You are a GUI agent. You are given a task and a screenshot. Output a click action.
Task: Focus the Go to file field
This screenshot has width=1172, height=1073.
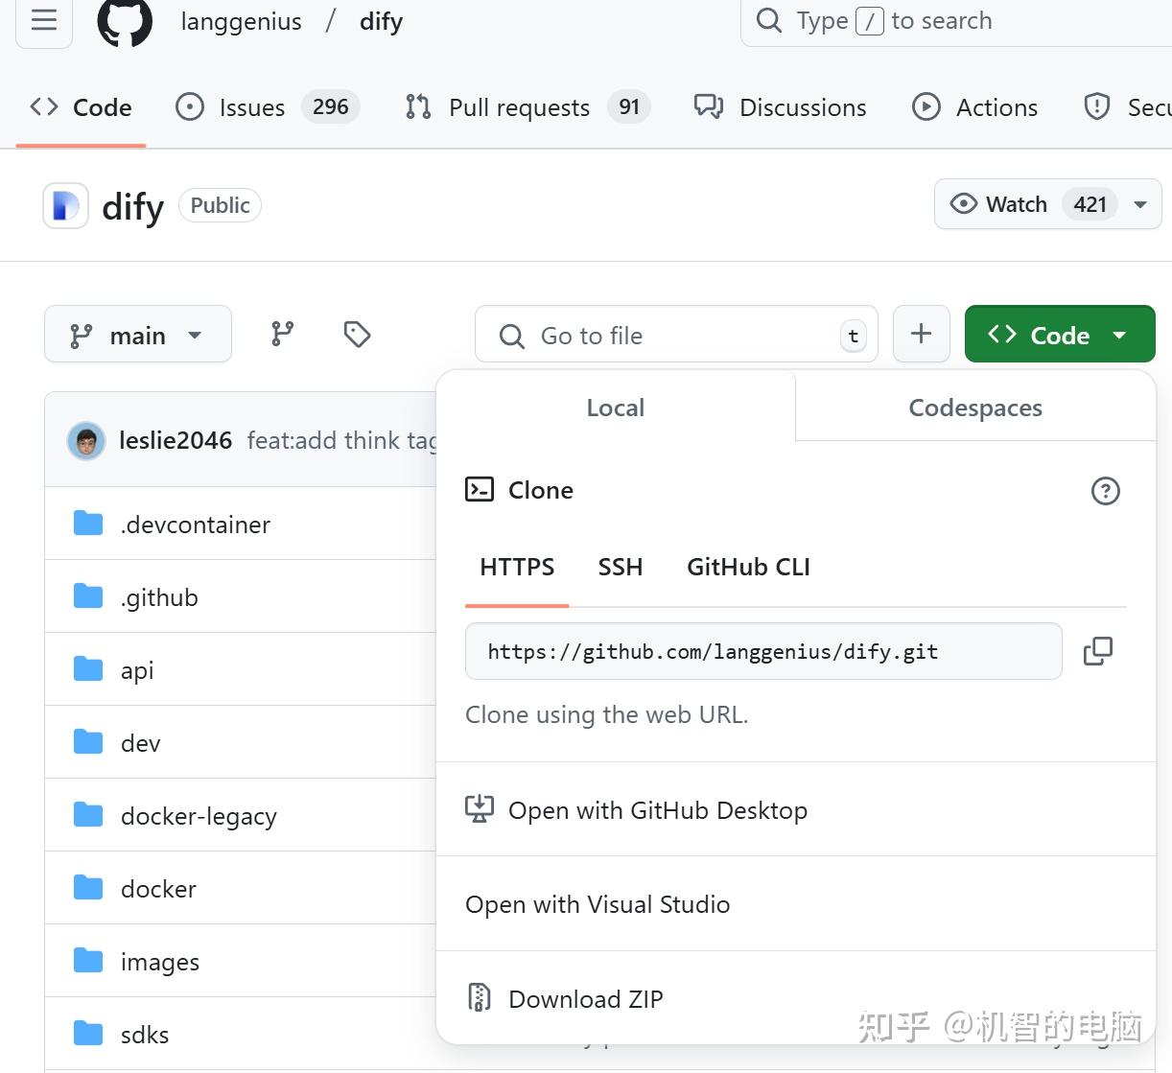tap(676, 335)
